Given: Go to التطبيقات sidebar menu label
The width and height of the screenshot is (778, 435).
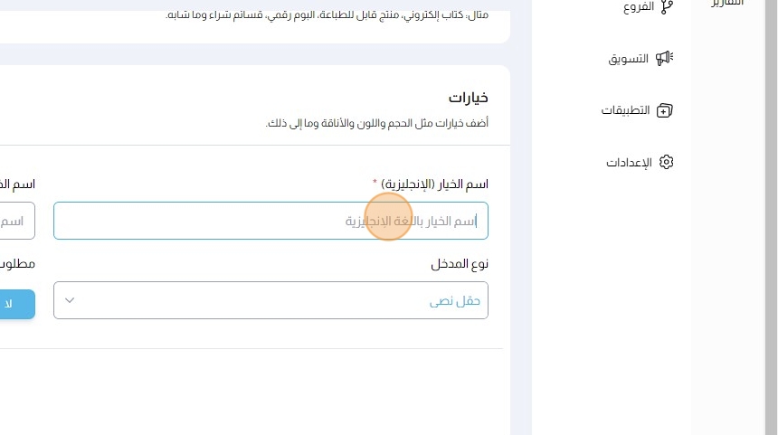Looking at the screenshot, I should coord(626,110).
